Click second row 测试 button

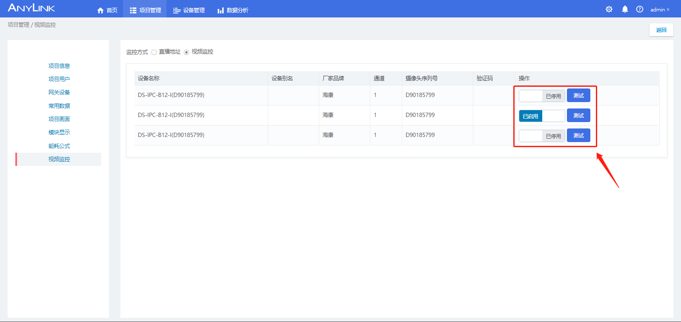click(578, 116)
